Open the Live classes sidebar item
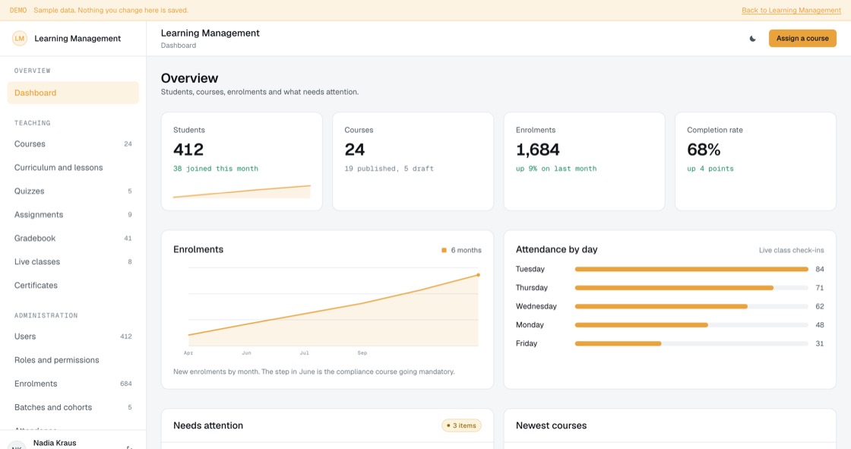Image resolution: width=851 pixels, height=449 pixels. (73, 261)
